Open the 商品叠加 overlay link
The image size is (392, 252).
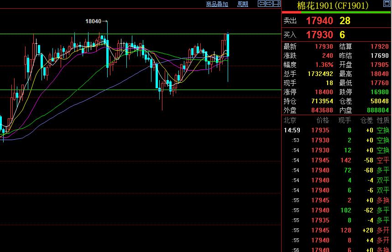click(x=217, y=4)
